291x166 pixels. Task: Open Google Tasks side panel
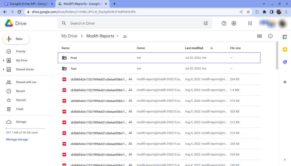285,62
